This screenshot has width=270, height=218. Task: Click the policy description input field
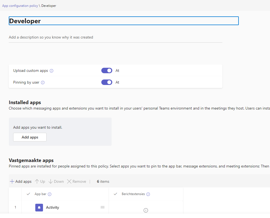tap(115, 37)
